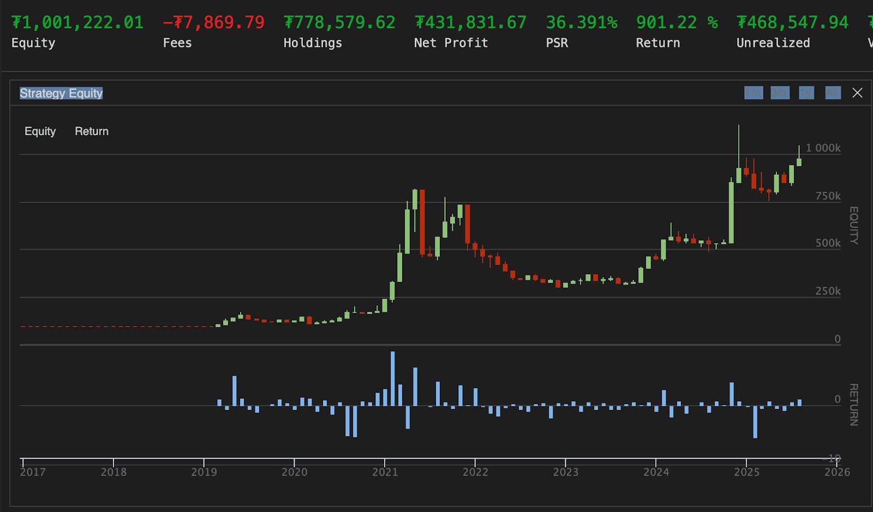Image resolution: width=873 pixels, height=512 pixels.
Task: Click the vertical EQUITY axis title
Action: tap(854, 225)
